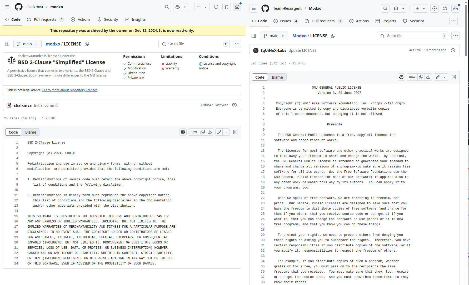Click Team-Resurgent owner link
This screenshot has height=285, width=469.
(x=287, y=8)
